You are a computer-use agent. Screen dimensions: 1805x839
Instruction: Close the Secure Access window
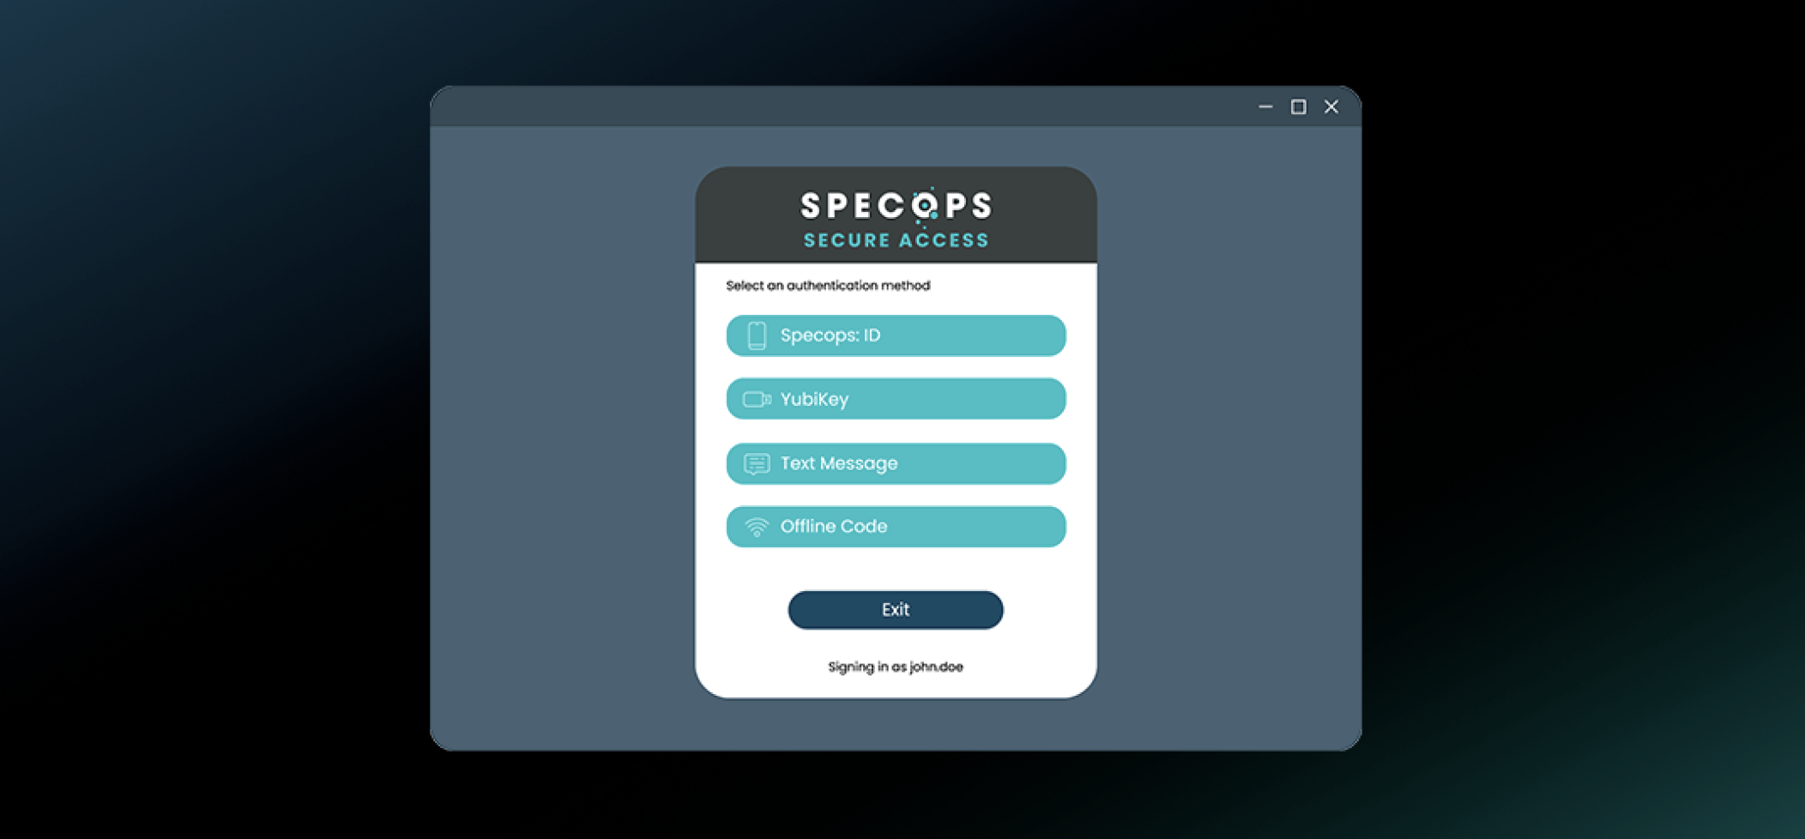tap(1331, 106)
